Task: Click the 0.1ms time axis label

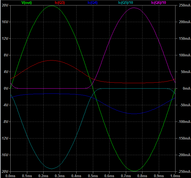Action: (x=27, y=176)
